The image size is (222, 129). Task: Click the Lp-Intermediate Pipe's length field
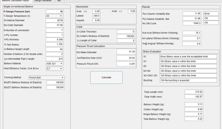point(55,59)
